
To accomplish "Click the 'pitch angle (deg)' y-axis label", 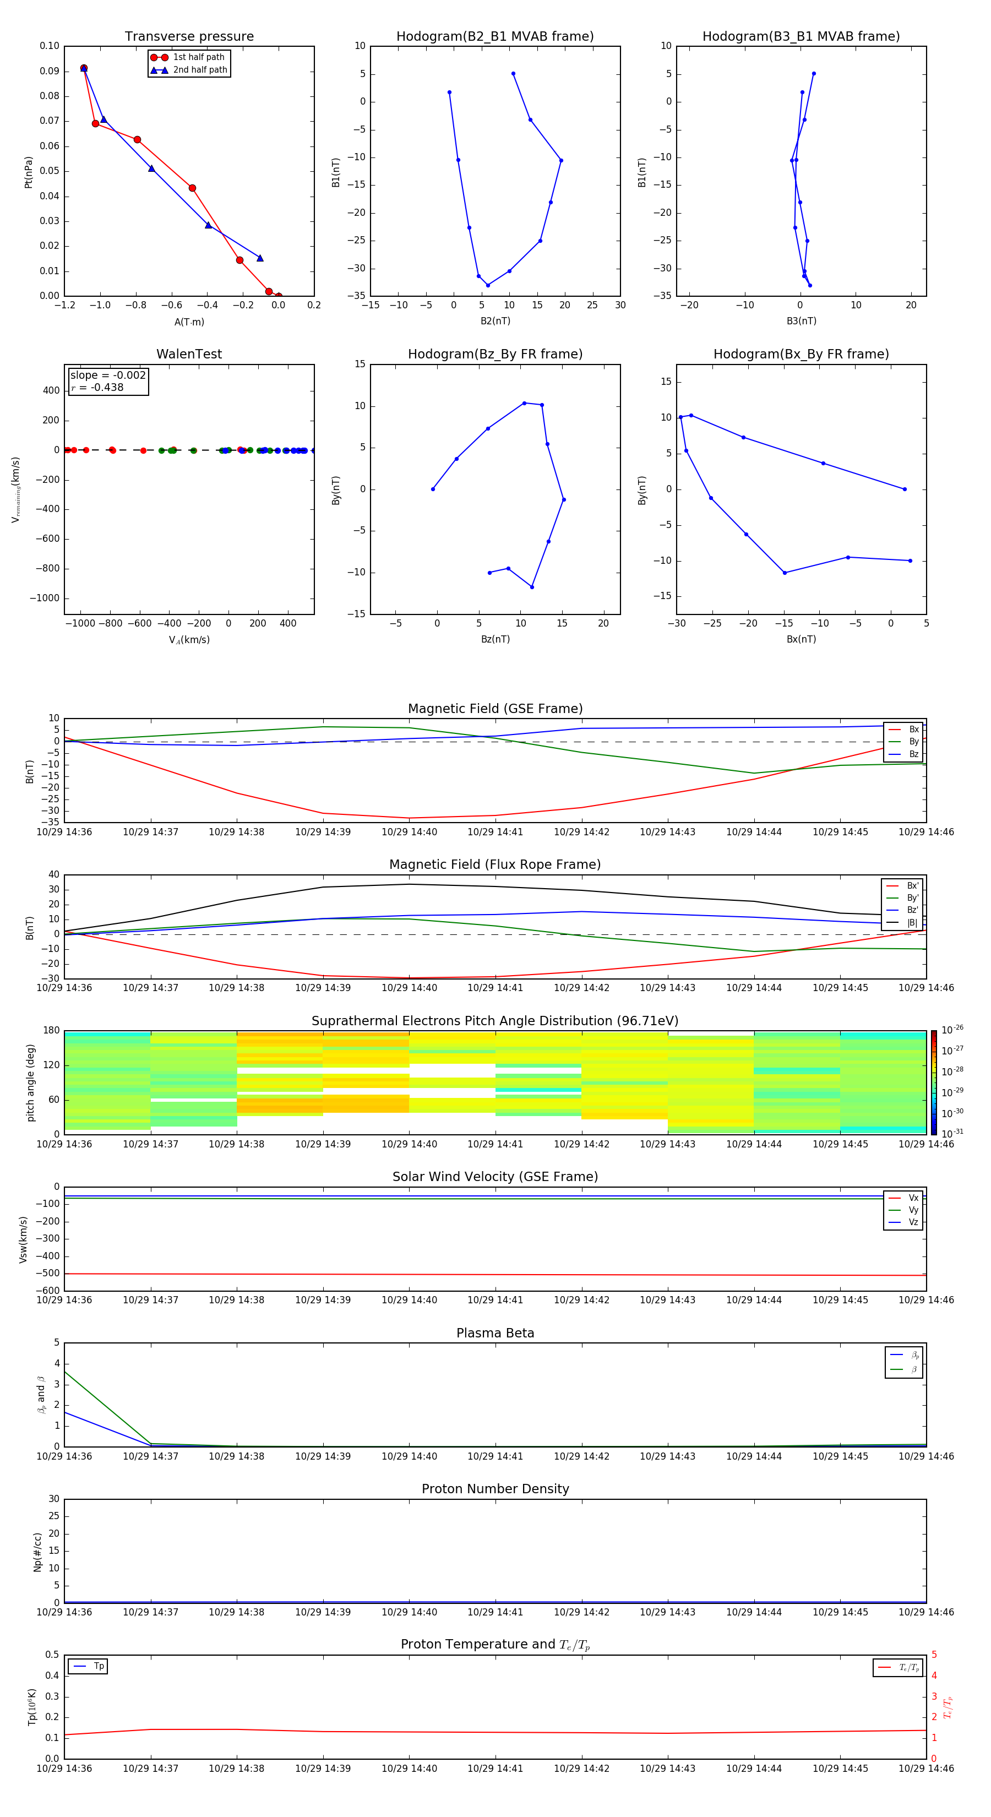I will coord(30,1082).
